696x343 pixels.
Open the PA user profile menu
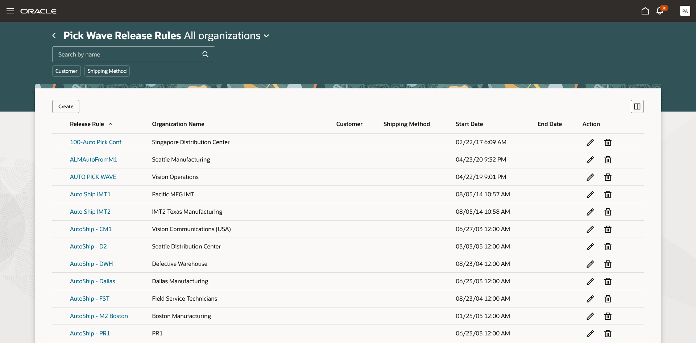click(685, 11)
